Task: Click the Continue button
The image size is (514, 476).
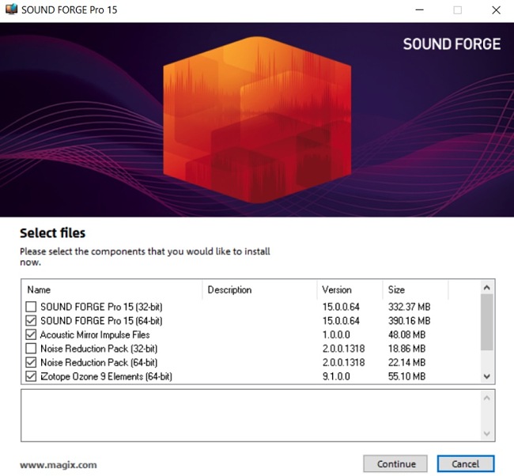Action: (x=395, y=464)
